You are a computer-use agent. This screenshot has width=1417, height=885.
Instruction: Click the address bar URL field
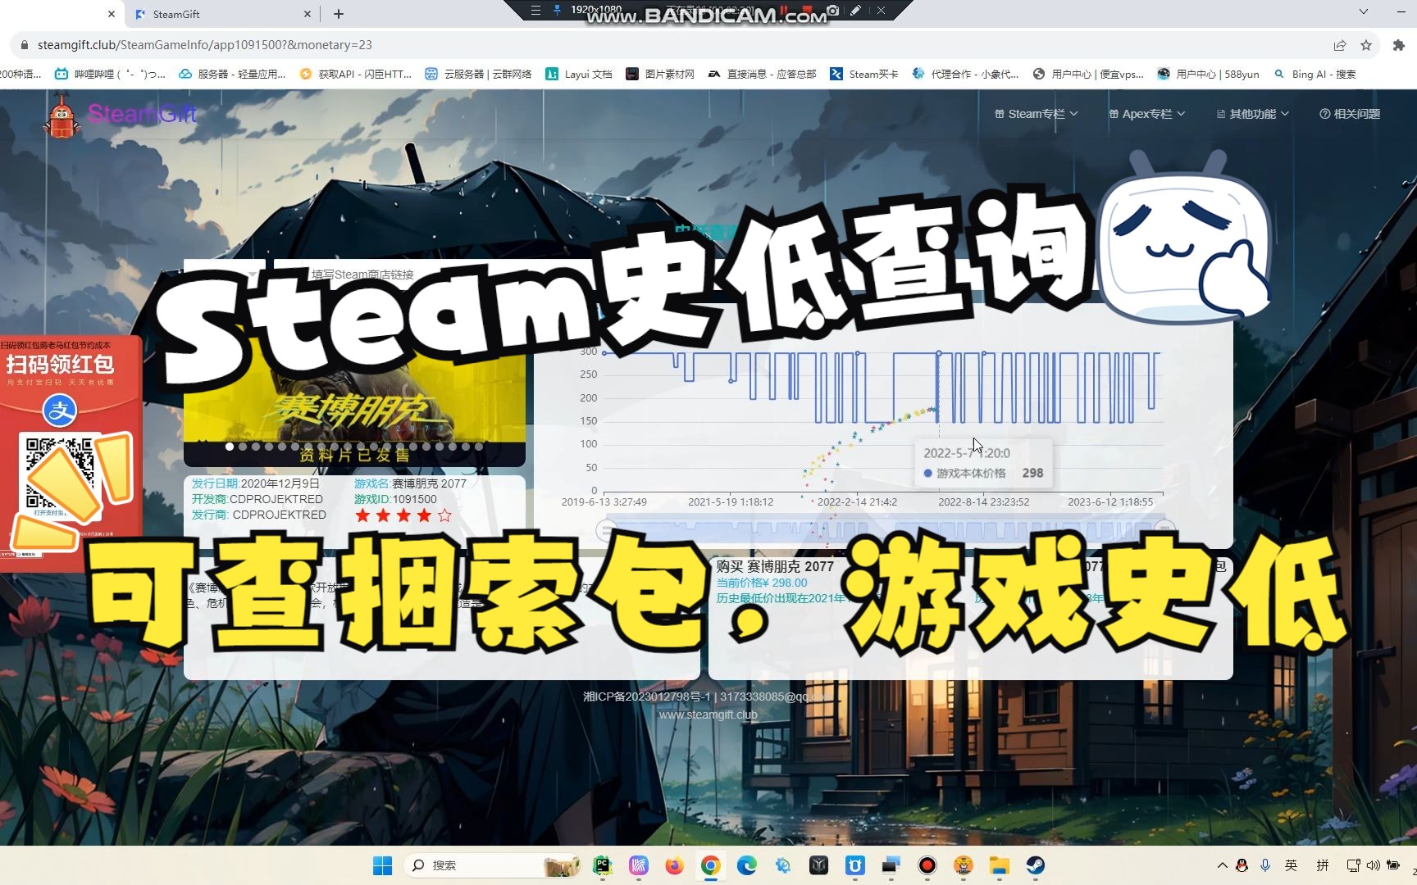click(x=672, y=45)
